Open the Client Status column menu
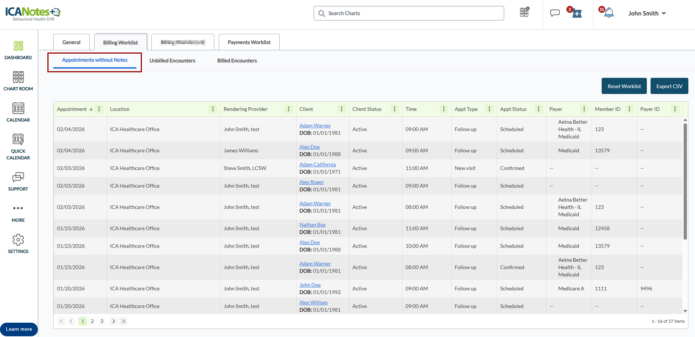This screenshot has width=695, height=337. point(394,109)
